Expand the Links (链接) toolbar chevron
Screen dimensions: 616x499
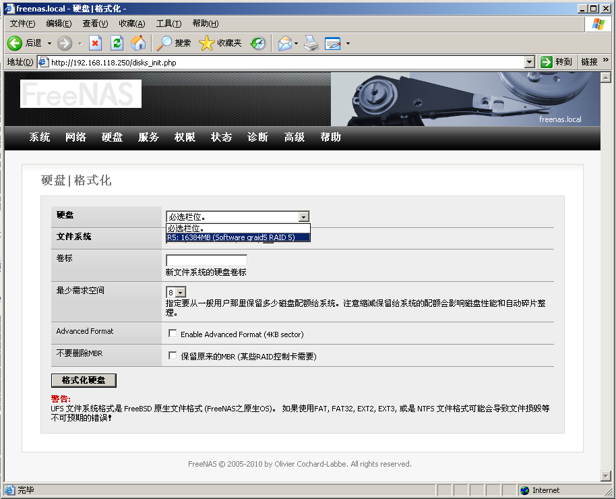point(606,60)
